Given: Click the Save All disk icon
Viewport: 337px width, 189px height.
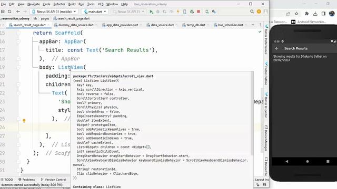Looking at the screenshot, I should 3,12.
